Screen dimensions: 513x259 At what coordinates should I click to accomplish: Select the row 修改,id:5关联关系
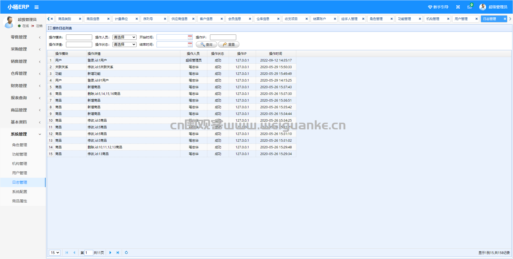point(172,67)
